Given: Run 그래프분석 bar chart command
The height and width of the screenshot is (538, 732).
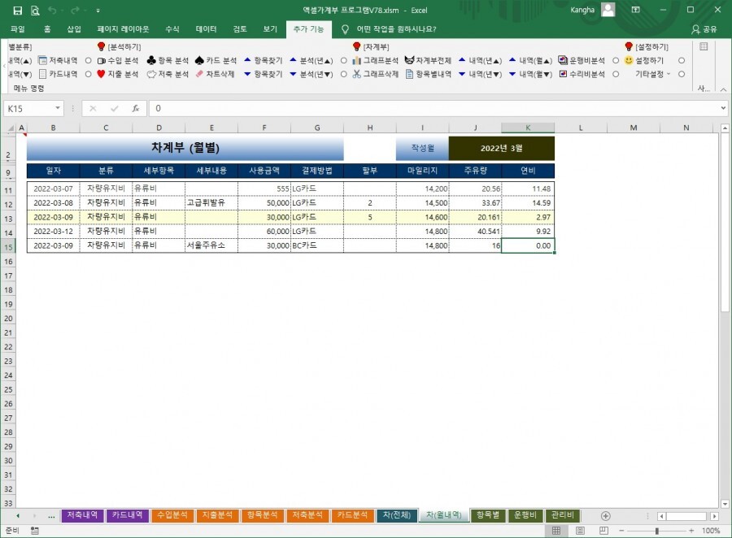Looking at the screenshot, I should [375, 61].
